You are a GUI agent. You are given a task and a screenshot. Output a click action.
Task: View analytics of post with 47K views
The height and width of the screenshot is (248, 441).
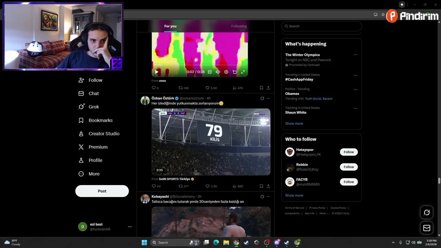(x=238, y=88)
